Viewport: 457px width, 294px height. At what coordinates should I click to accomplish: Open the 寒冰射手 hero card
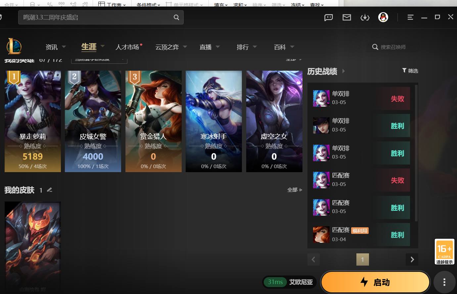[x=214, y=121]
